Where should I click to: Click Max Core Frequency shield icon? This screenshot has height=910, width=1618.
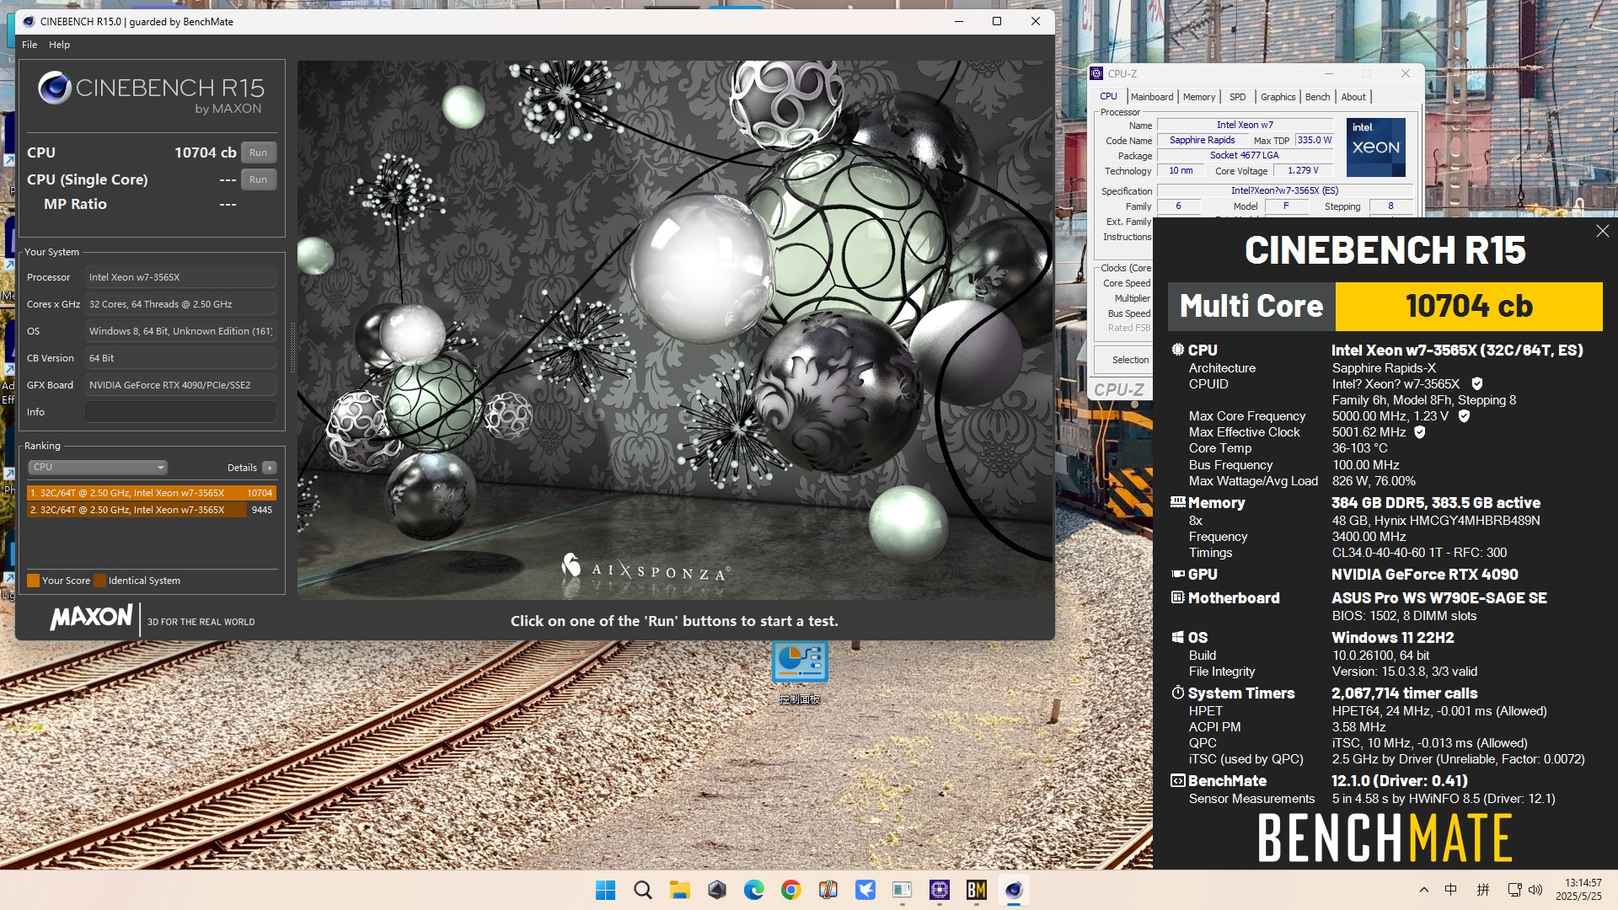point(1464,416)
